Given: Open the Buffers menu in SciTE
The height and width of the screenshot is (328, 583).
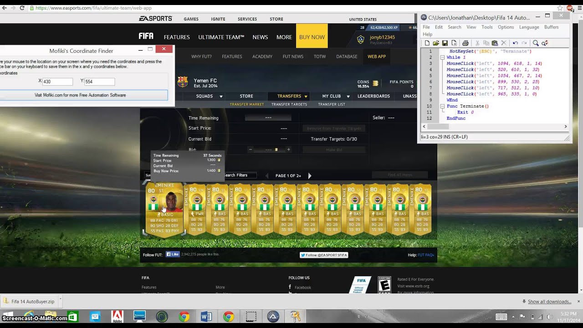Looking at the screenshot, I should tap(551, 27).
